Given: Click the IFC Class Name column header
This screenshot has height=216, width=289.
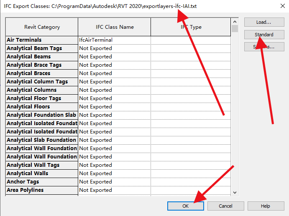Looking at the screenshot, I should 115,27.
